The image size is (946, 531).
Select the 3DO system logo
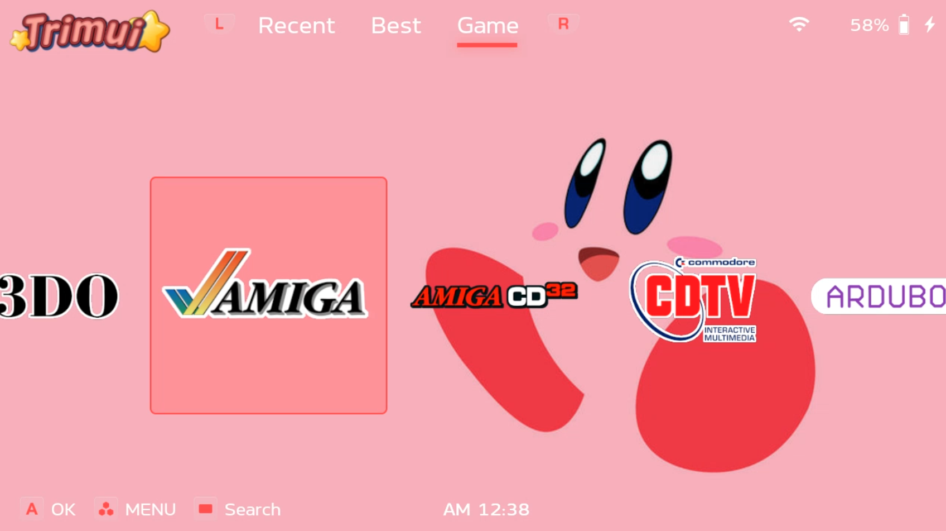click(x=59, y=296)
